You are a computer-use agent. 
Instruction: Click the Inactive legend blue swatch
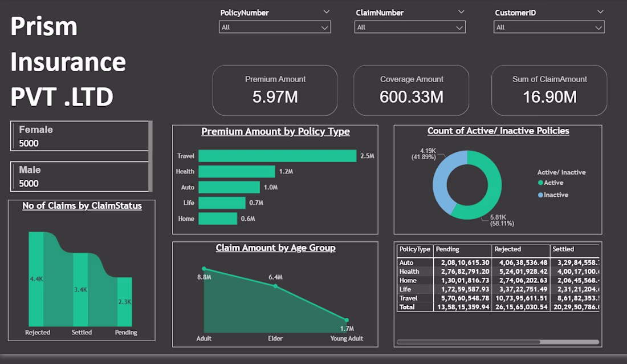tap(540, 195)
